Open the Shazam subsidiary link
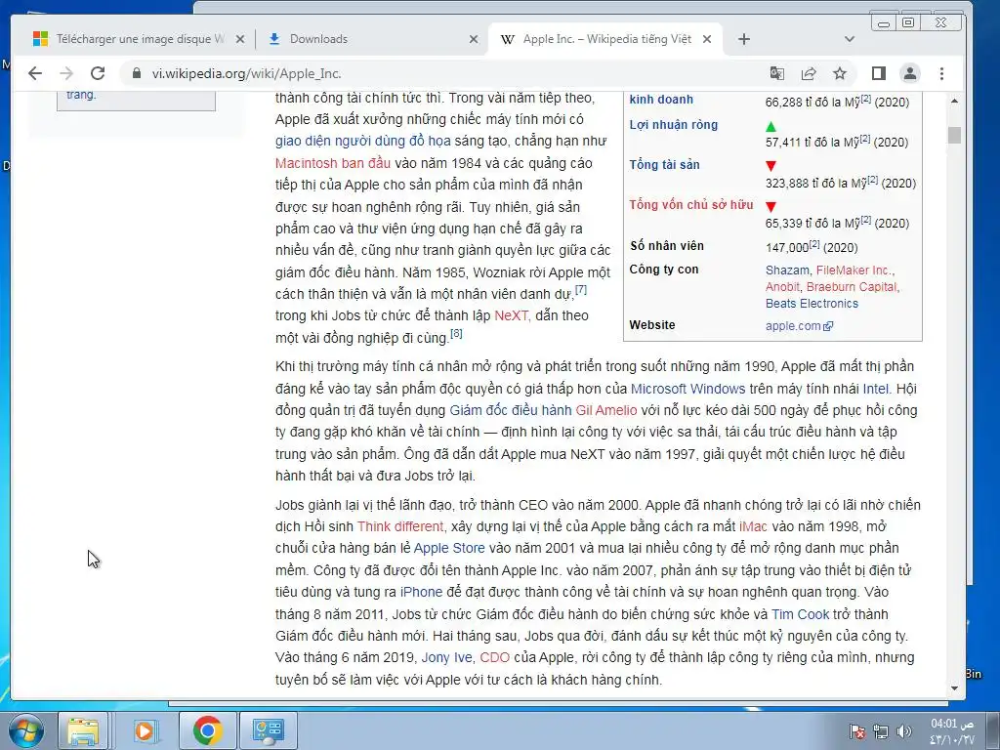Screen dimensions: 1000x750 click(787, 271)
